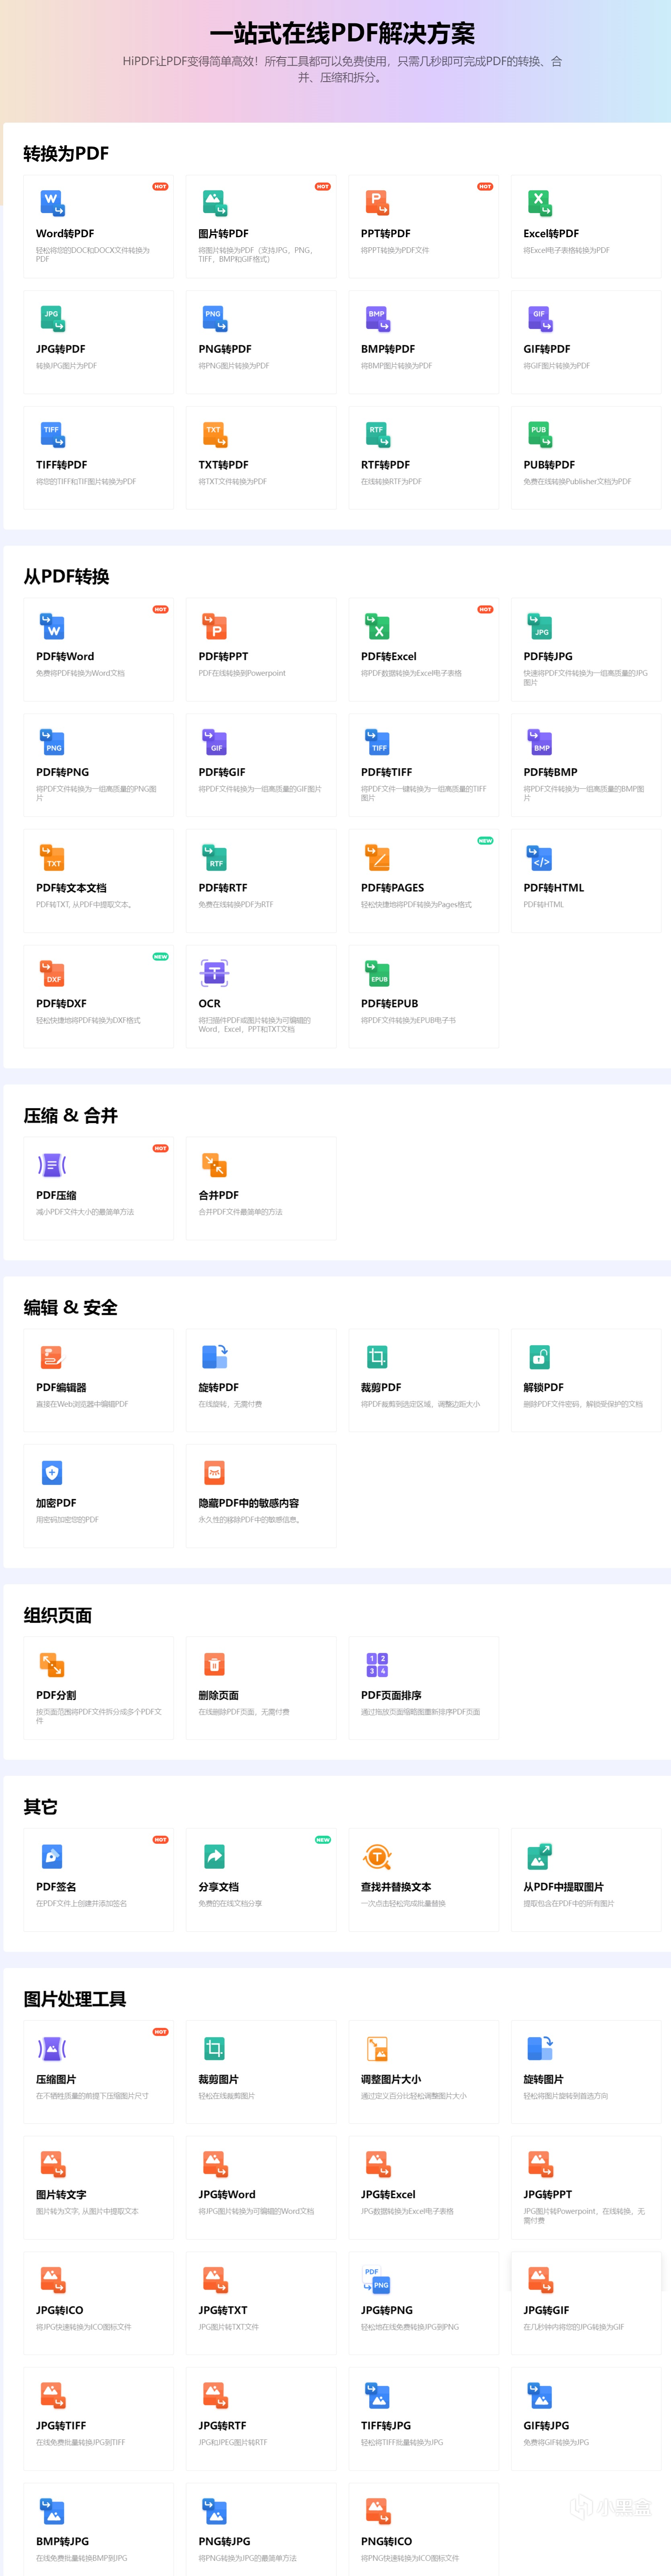Click the 裁剪图片 crop icon
The width and height of the screenshot is (671, 2576).
pyautogui.click(x=214, y=2049)
